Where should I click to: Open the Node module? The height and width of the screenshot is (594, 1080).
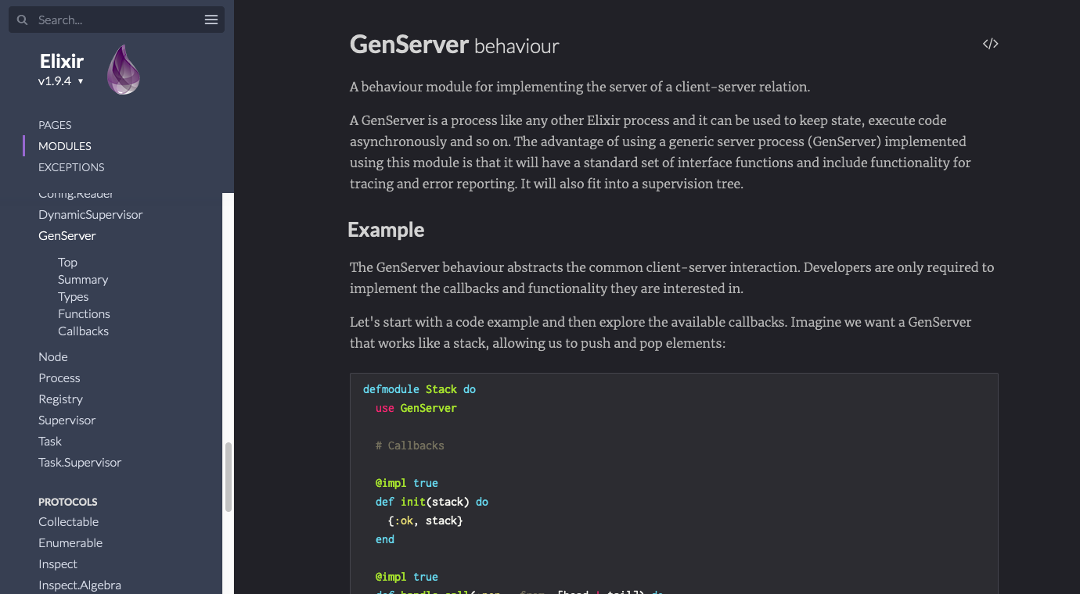[53, 356]
